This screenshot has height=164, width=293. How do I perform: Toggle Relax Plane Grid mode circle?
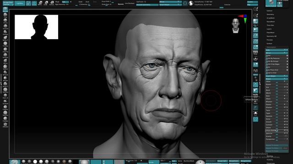(287, 70)
